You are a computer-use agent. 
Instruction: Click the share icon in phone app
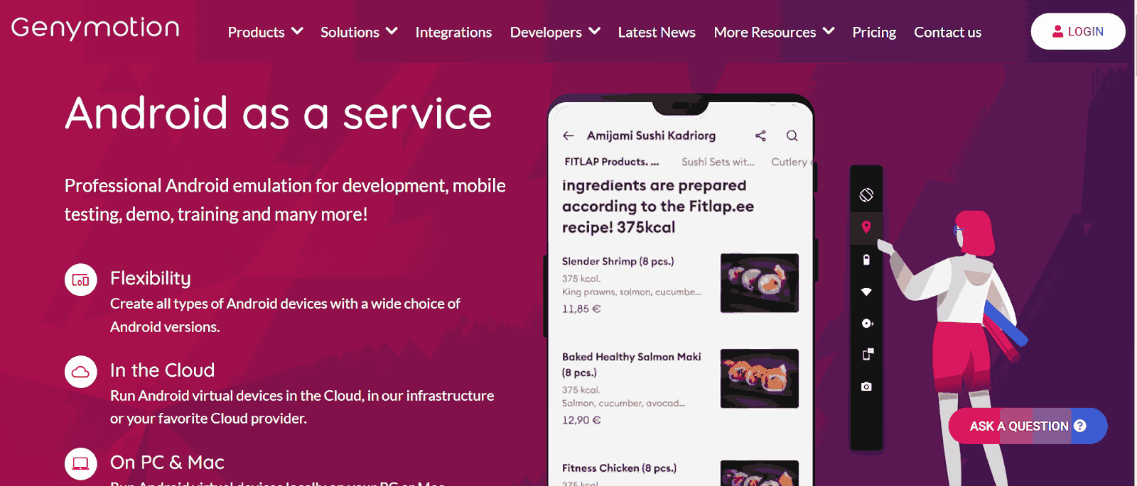(x=760, y=136)
